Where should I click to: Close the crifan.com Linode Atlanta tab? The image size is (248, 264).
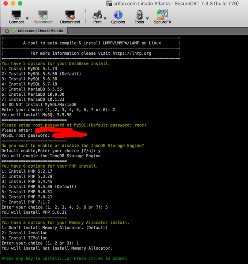coord(7,31)
